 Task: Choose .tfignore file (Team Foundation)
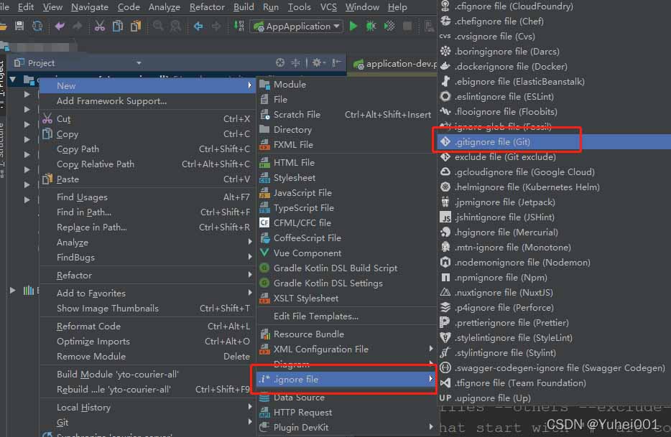point(554,383)
